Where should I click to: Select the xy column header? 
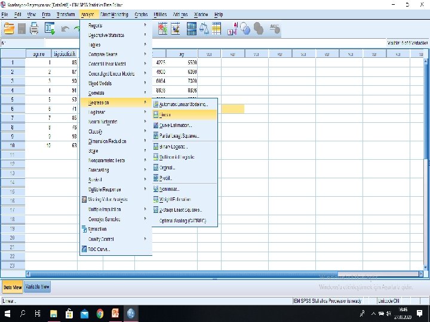coord(182,54)
